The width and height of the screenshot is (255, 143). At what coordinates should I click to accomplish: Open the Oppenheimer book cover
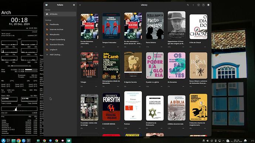point(177,25)
